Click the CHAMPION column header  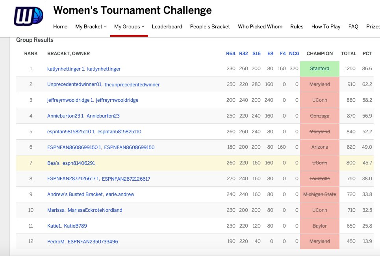(320, 54)
